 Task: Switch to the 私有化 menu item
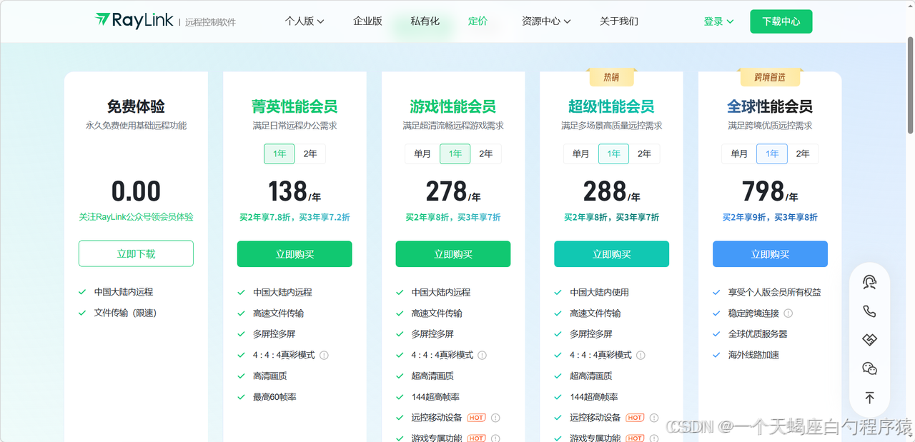(425, 21)
